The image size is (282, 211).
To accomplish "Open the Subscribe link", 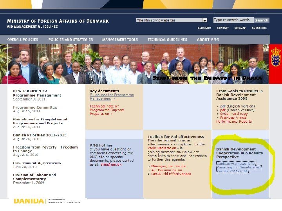I will pos(259,28).
